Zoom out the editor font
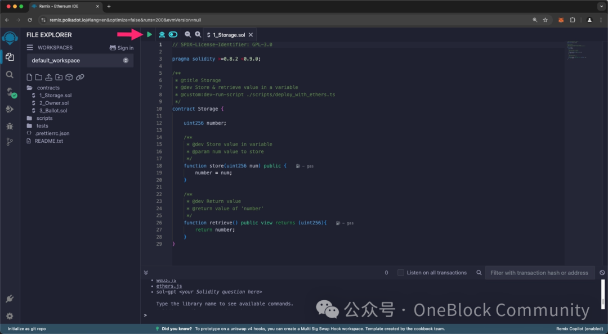The height and width of the screenshot is (334, 608). 187,34
